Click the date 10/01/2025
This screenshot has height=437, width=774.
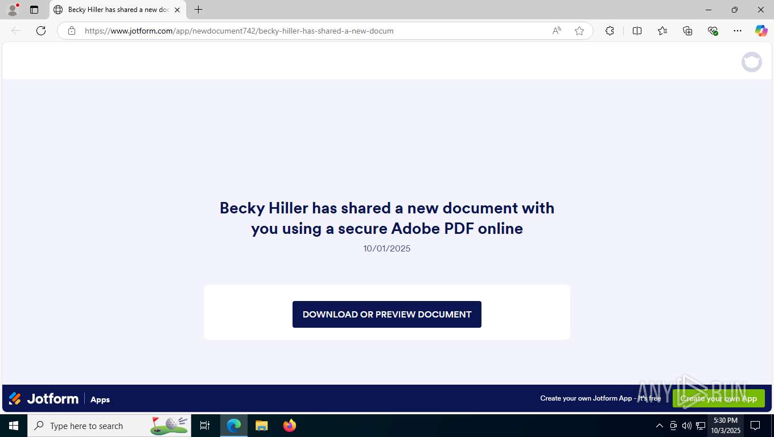click(387, 248)
